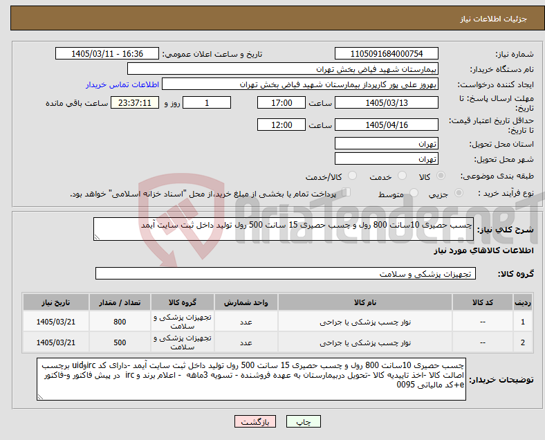Click need date 1405/03/21 in row 1
Screen dimensions: 545x440
tap(55, 322)
